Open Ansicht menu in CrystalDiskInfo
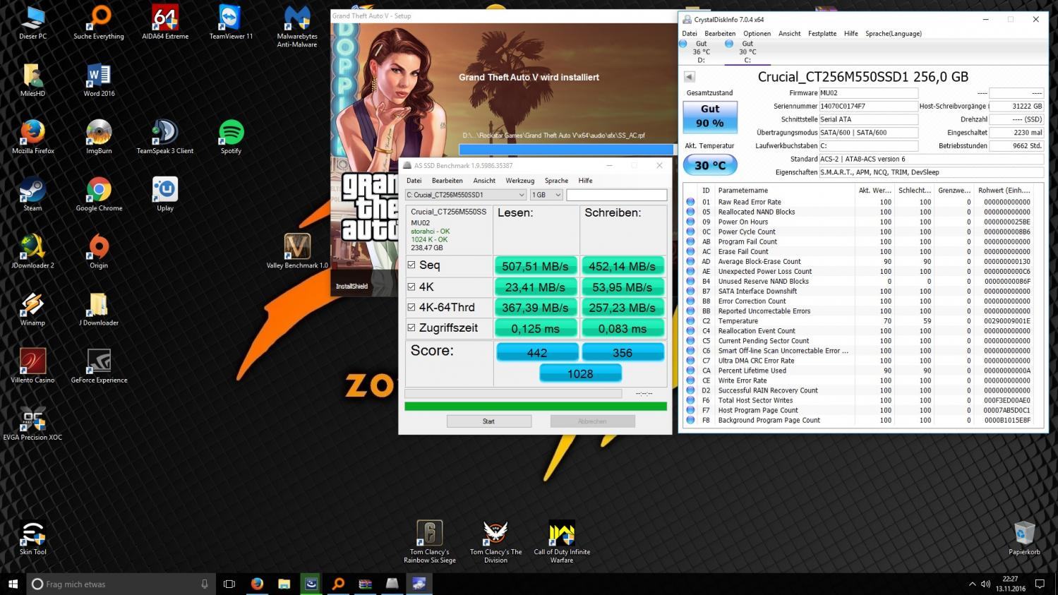The height and width of the screenshot is (595, 1058). click(789, 34)
